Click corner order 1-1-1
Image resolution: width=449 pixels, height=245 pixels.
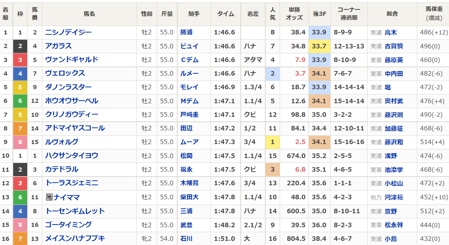[x=342, y=183]
